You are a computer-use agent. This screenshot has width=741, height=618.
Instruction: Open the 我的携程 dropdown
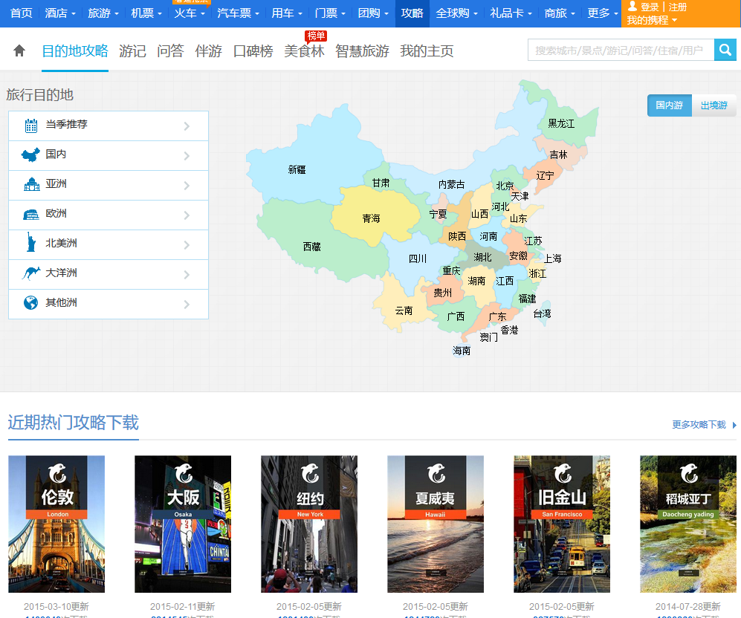652,20
